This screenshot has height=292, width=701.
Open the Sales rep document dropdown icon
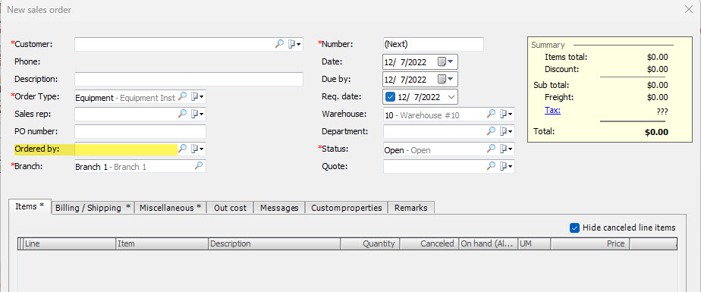click(x=197, y=114)
